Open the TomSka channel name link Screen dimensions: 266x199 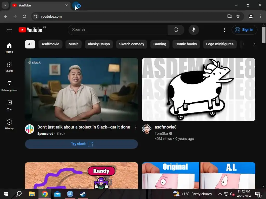pyautogui.click(x=161, y=133)
